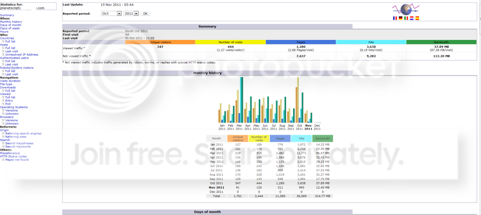The height and width of the screenshot is (215, 481).
Task: Open HTTP Status codes link
Action: (x=14, y=156)
